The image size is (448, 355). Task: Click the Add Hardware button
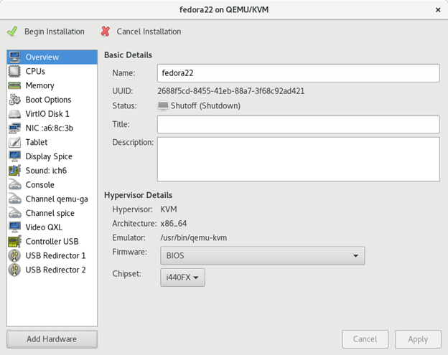click(52, 339)
